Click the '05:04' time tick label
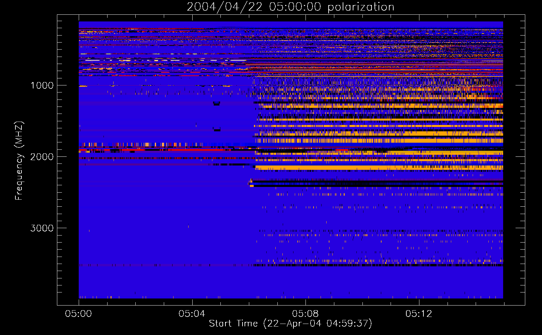The width and height of the screenshot is (542, 335). 192,314
